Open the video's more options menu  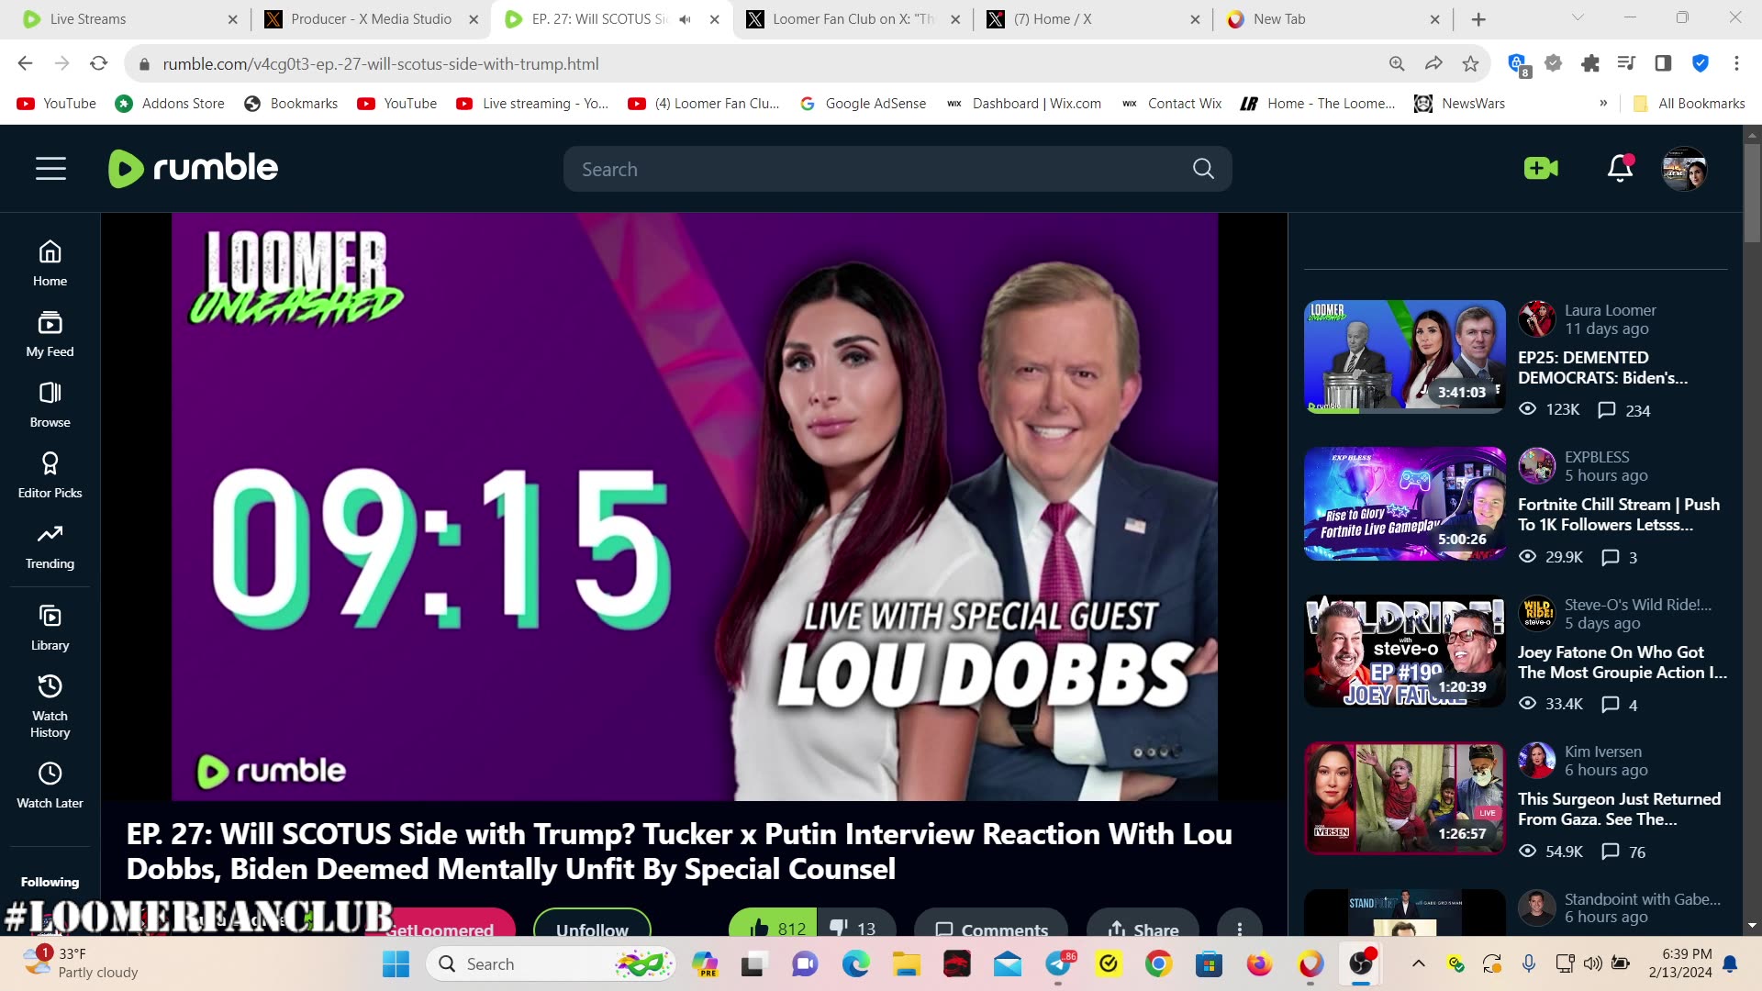pyautogui.click(x=1240, y=930)
